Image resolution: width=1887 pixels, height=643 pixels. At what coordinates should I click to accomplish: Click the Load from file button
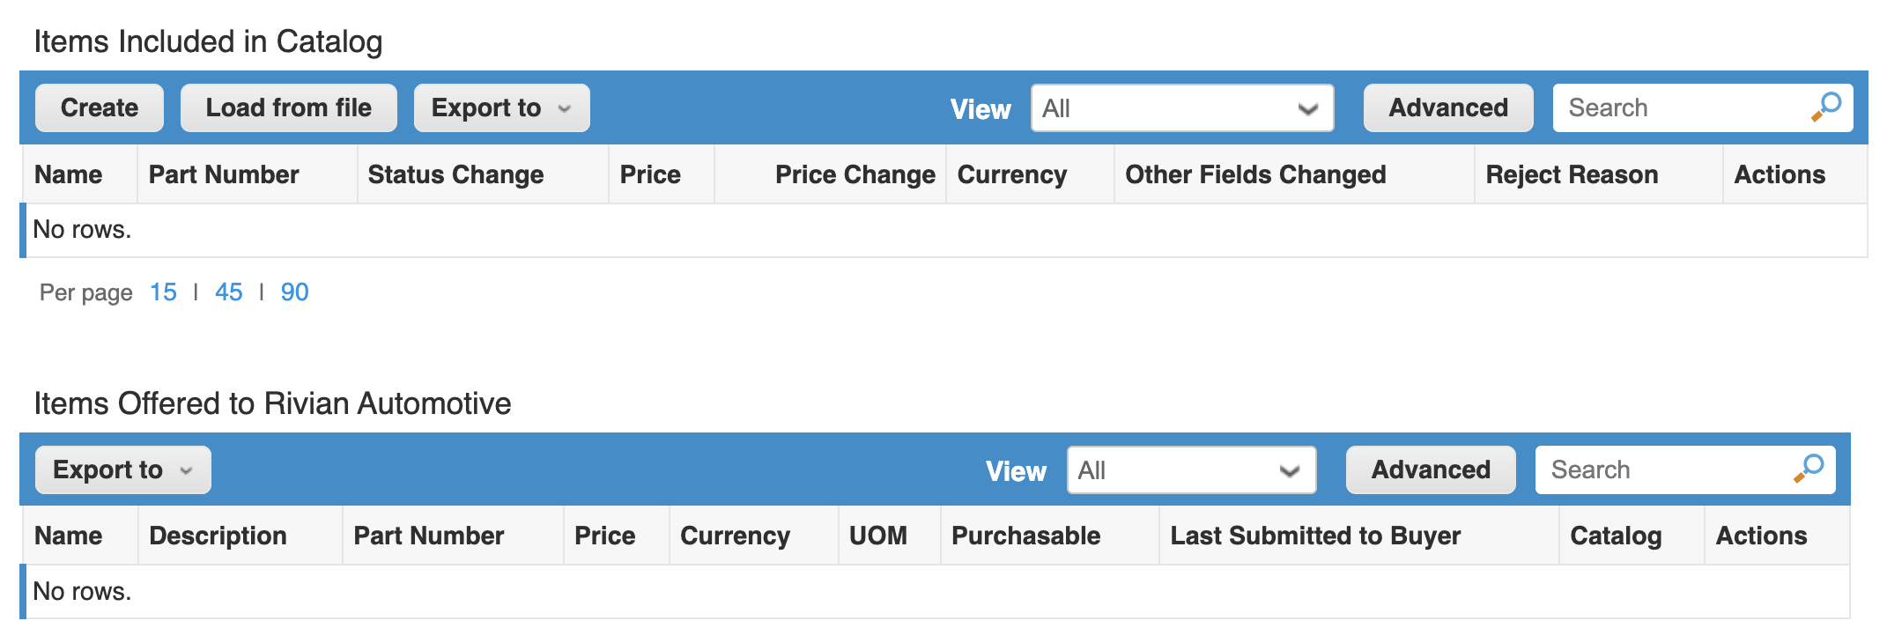(288, 108)
